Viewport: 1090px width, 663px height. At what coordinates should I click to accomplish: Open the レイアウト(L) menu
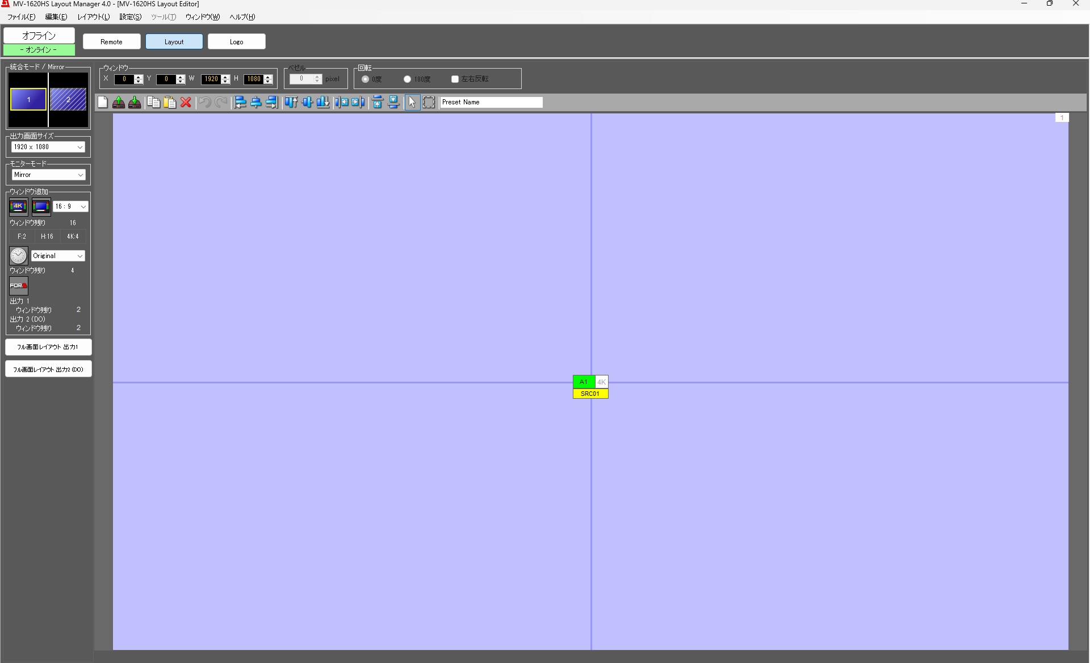[94, 17]
